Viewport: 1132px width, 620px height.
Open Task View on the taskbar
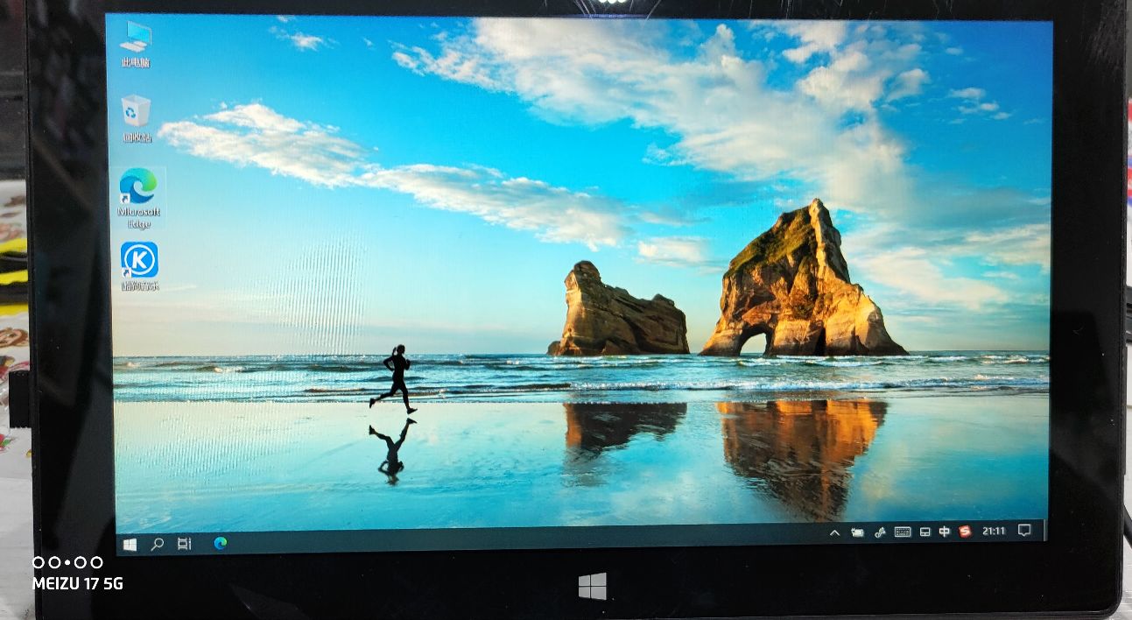pyautogui.click(x=184, y=544)
